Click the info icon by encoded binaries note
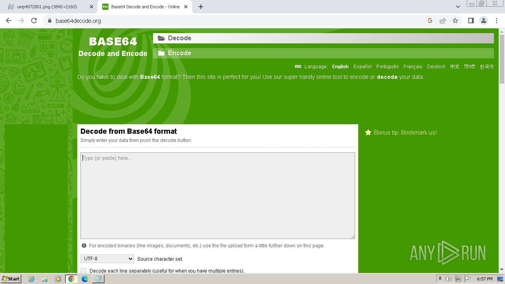 pos(84,245)
